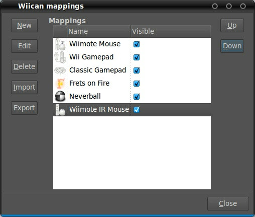Delete the selected mapping

(x=24, y=66)
